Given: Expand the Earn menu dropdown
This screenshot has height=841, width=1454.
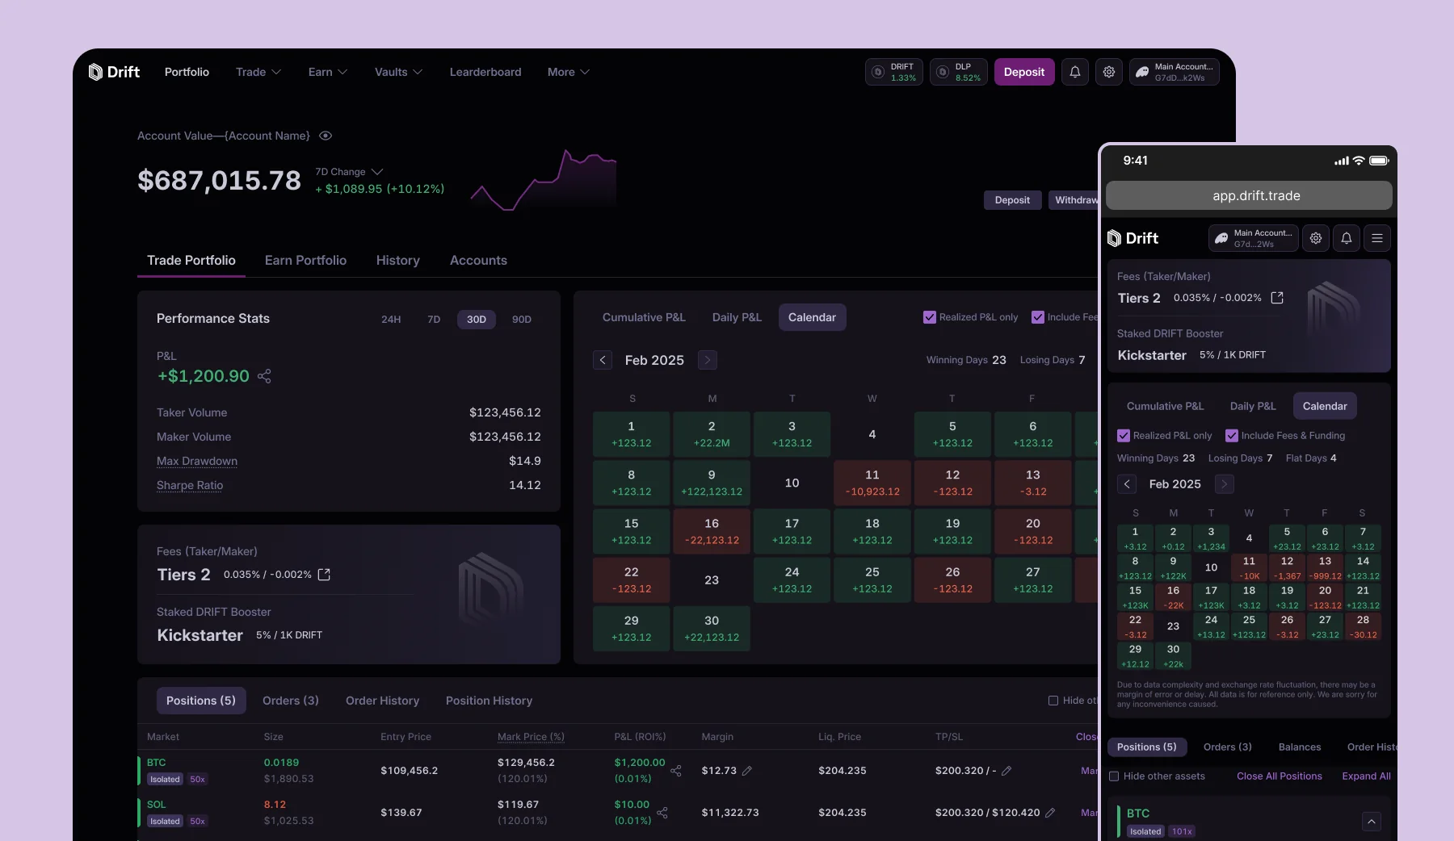Looking at the screenshot, I should click(328, 72).
